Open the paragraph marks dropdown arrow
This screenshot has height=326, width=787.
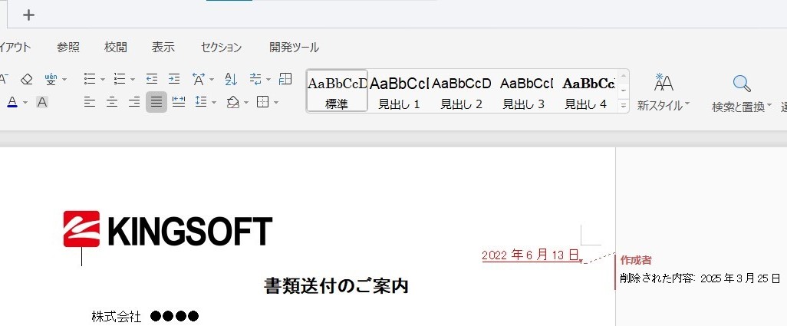click(268, 79)
